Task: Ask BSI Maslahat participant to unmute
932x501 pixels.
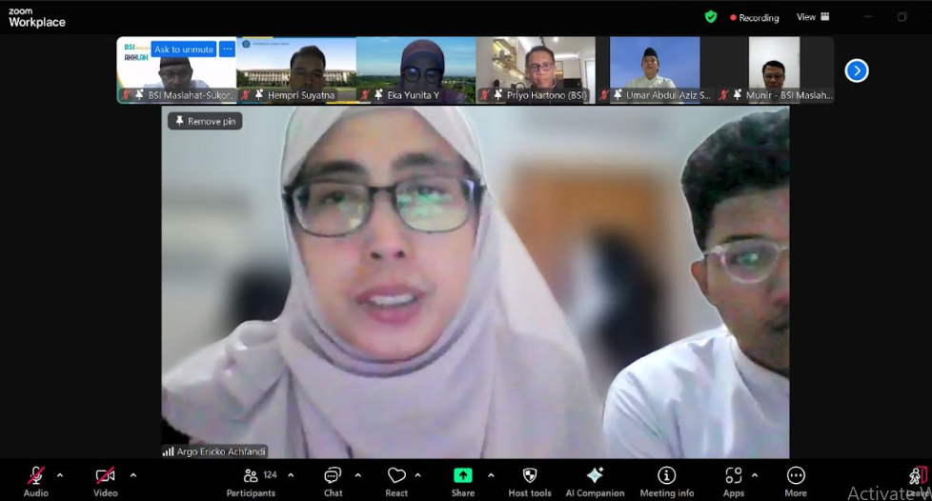Action: coord(183,50)
